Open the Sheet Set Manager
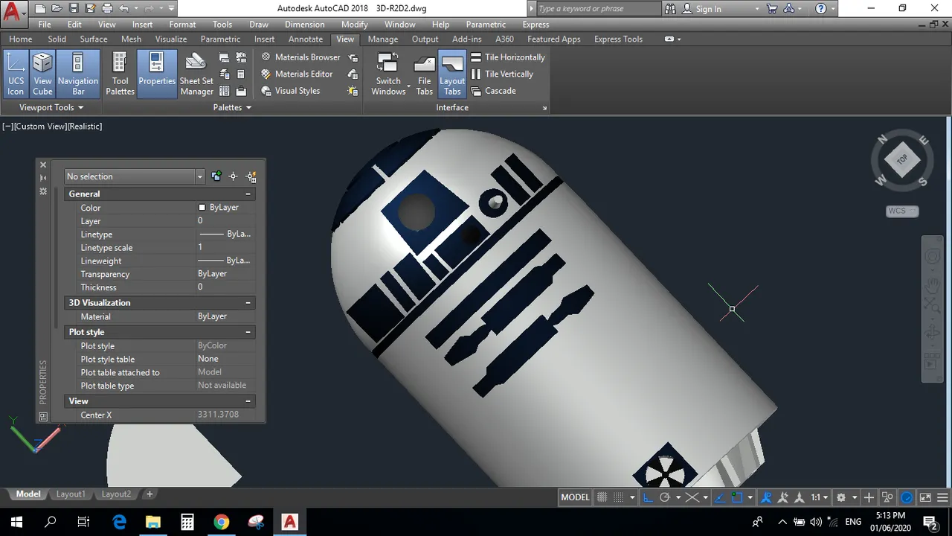This screenshot has height=536, width=952. tap(196, 74)
